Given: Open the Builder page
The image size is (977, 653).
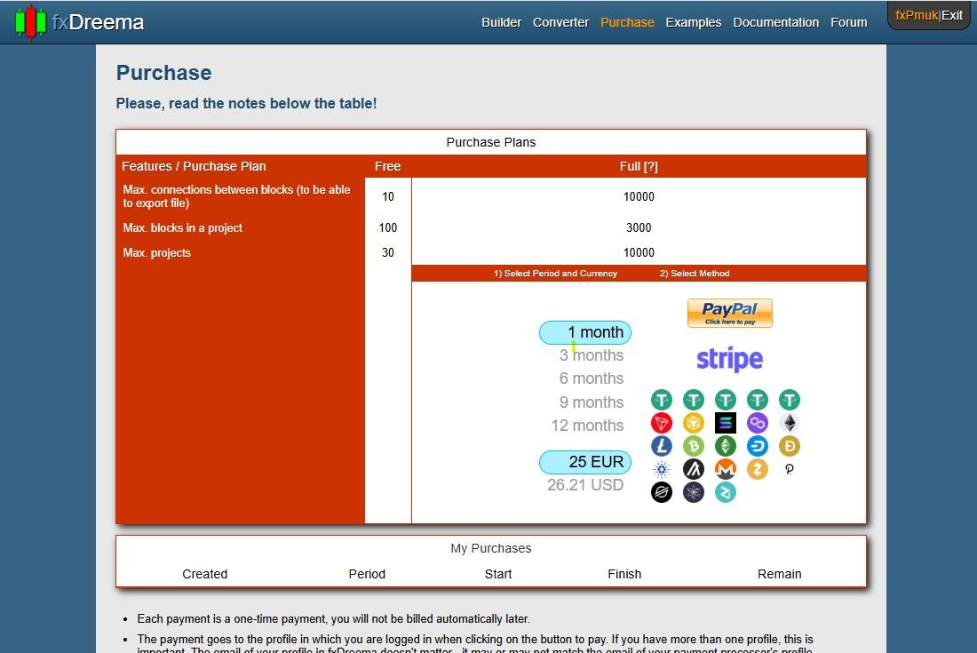Looking at the screenshot, I should pyautogui.click(x=501, y=22).
